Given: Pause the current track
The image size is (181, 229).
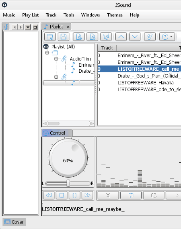Looking at the screenshot, I should click(74, 195).
